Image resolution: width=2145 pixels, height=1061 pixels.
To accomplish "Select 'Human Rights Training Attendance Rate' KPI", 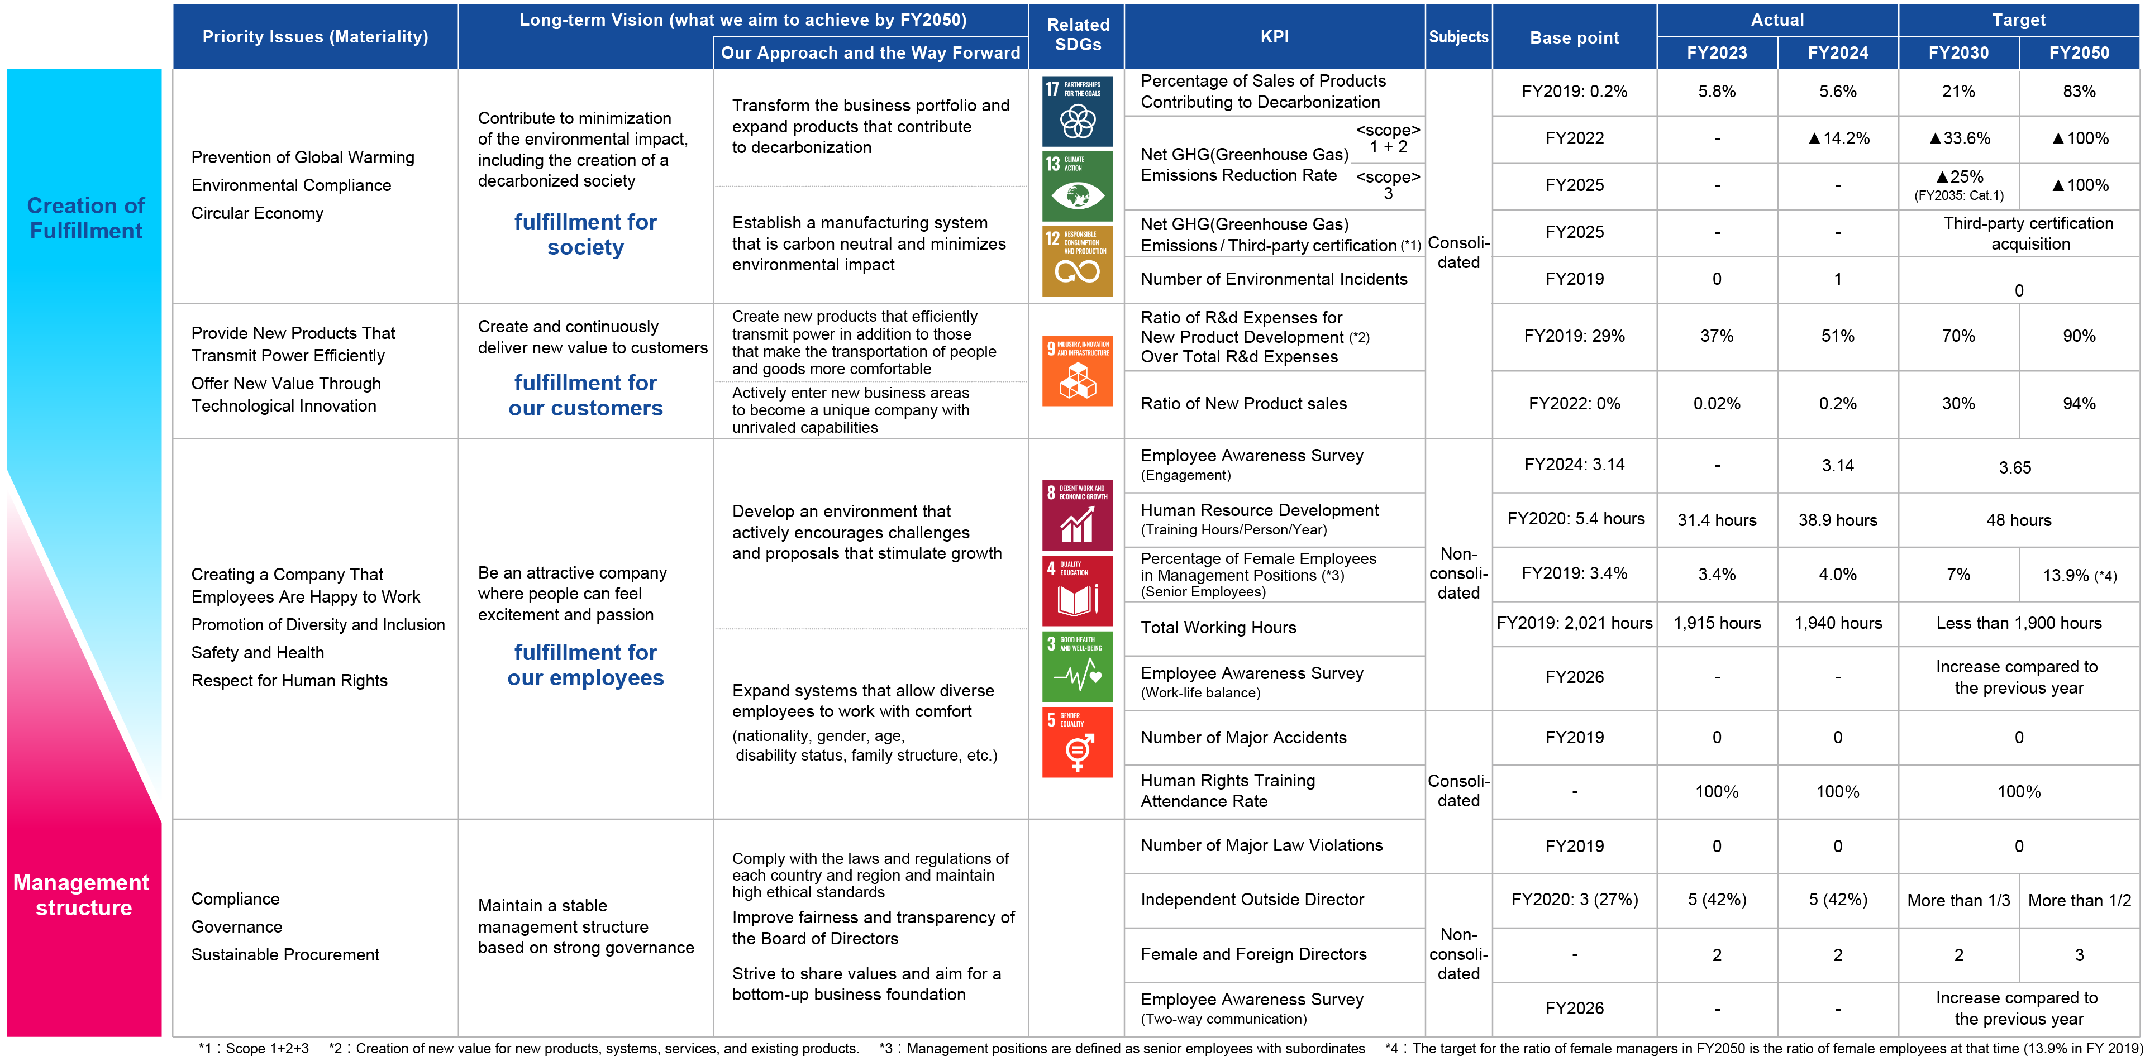I will 1227,791.
